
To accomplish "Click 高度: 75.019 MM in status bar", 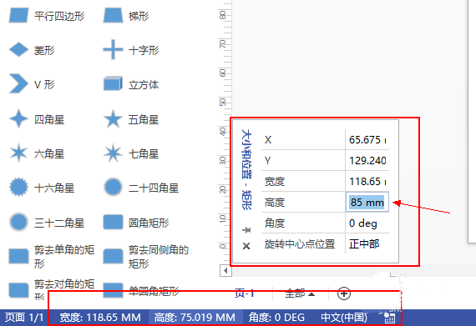I will [x=195, y=318].
